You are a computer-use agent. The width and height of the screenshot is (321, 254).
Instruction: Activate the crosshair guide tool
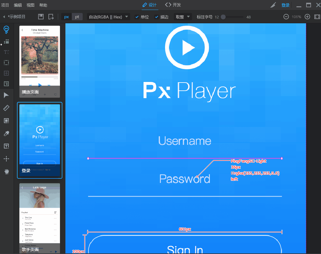tap(6, 159)
